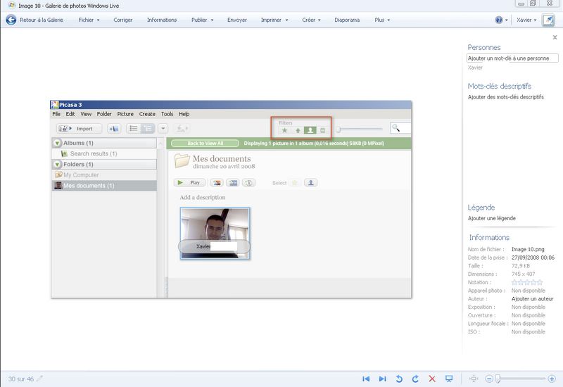Rotate the photo clockwise
Screen dimensions: 563x387
[415, 379]
